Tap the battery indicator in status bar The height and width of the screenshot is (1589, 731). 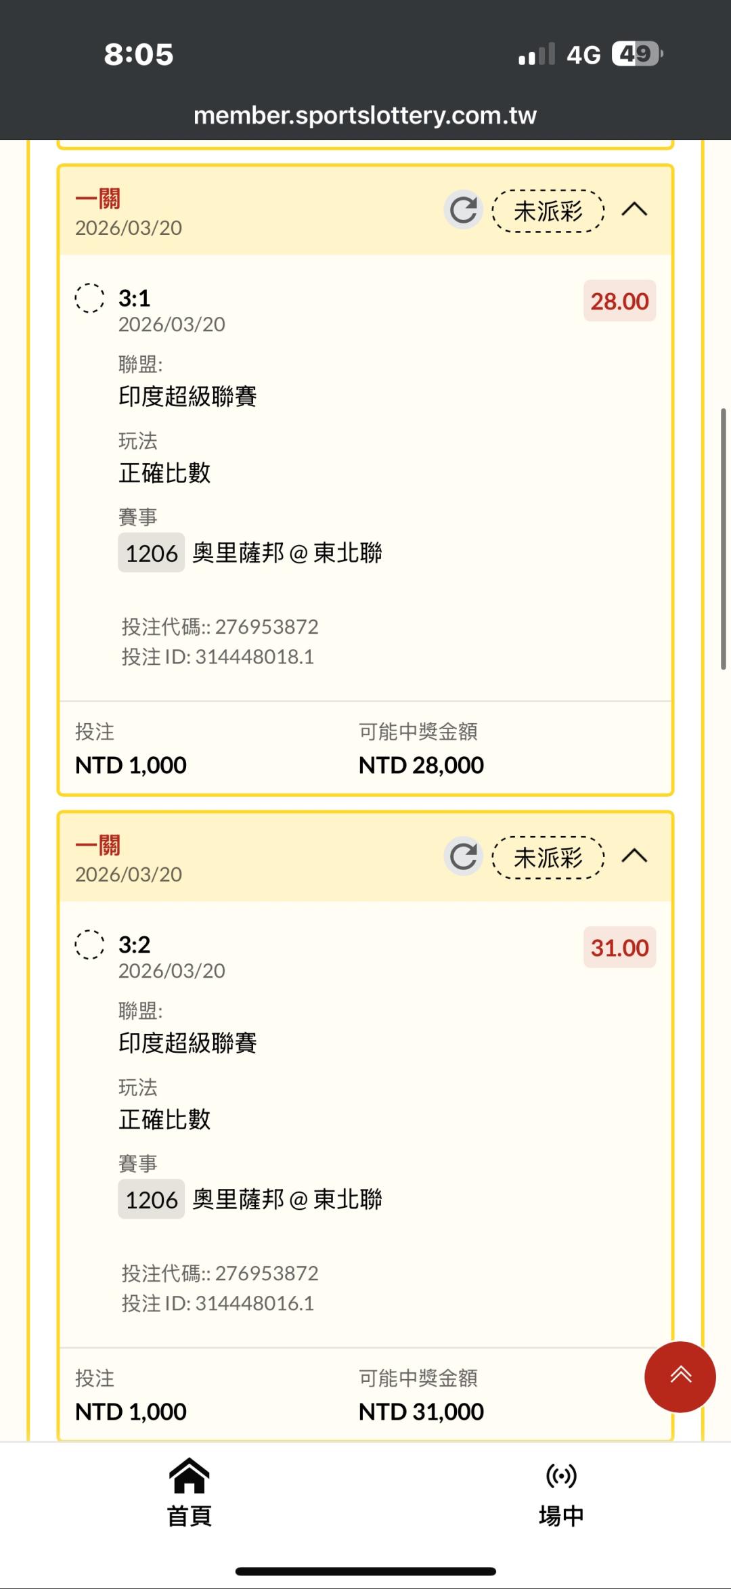(x=636, y=54)
